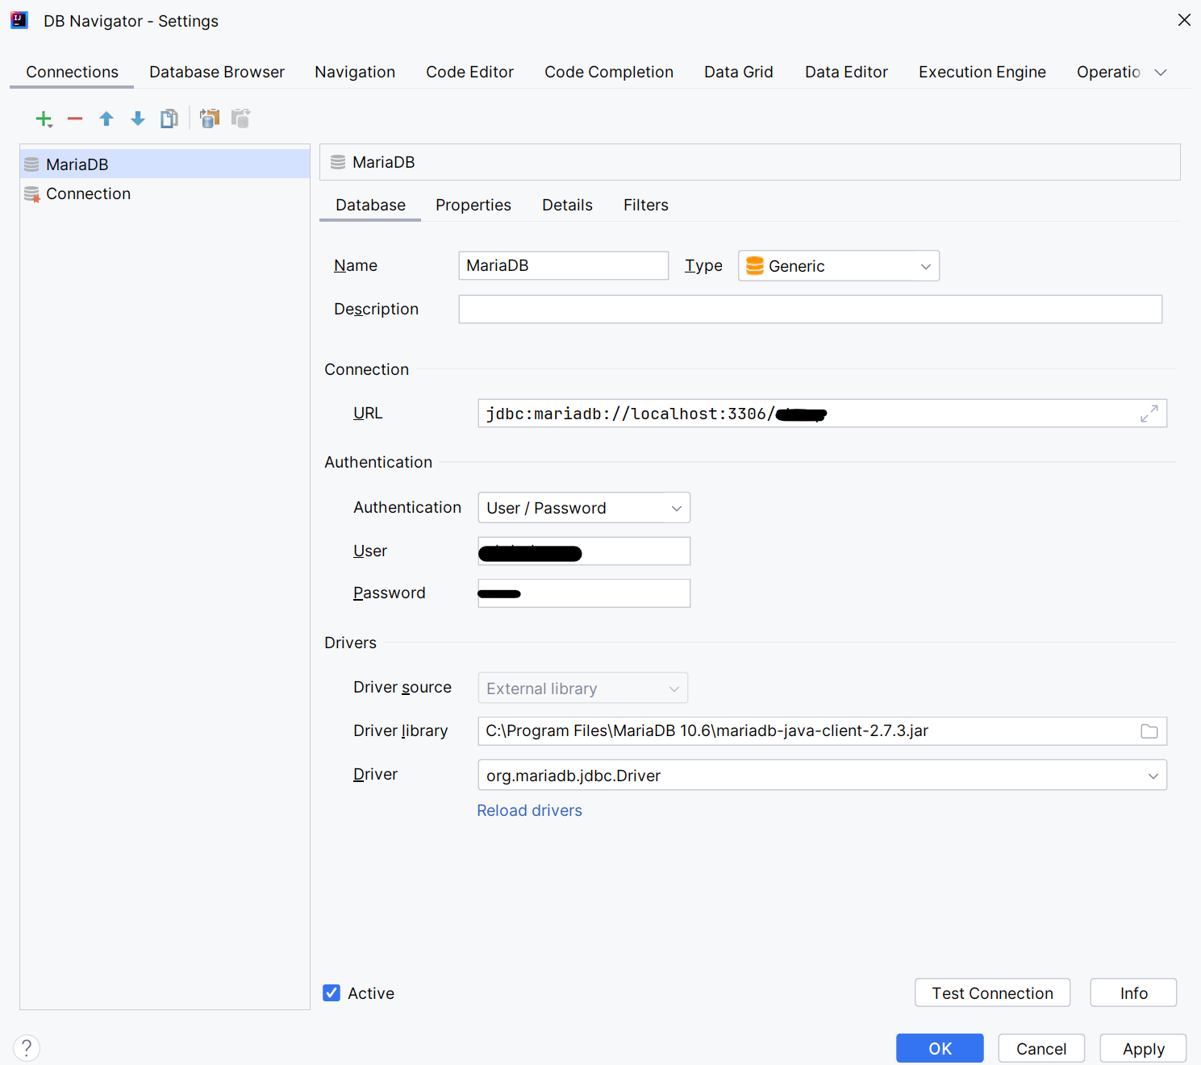Move connection down with down arrow
The height and width of the screenshot is (1065, 1201).
(138, 119)
